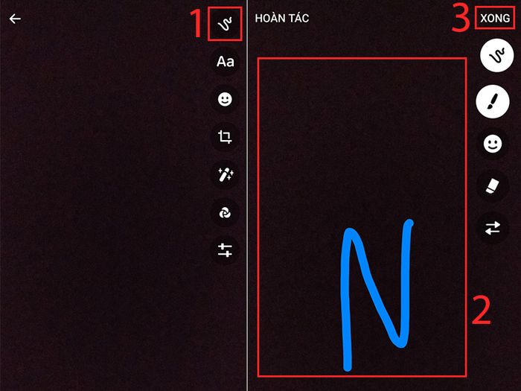Click the red annotation number 2
The height and width of the screenshot is (391, 521).
click(x=481, y=311)
